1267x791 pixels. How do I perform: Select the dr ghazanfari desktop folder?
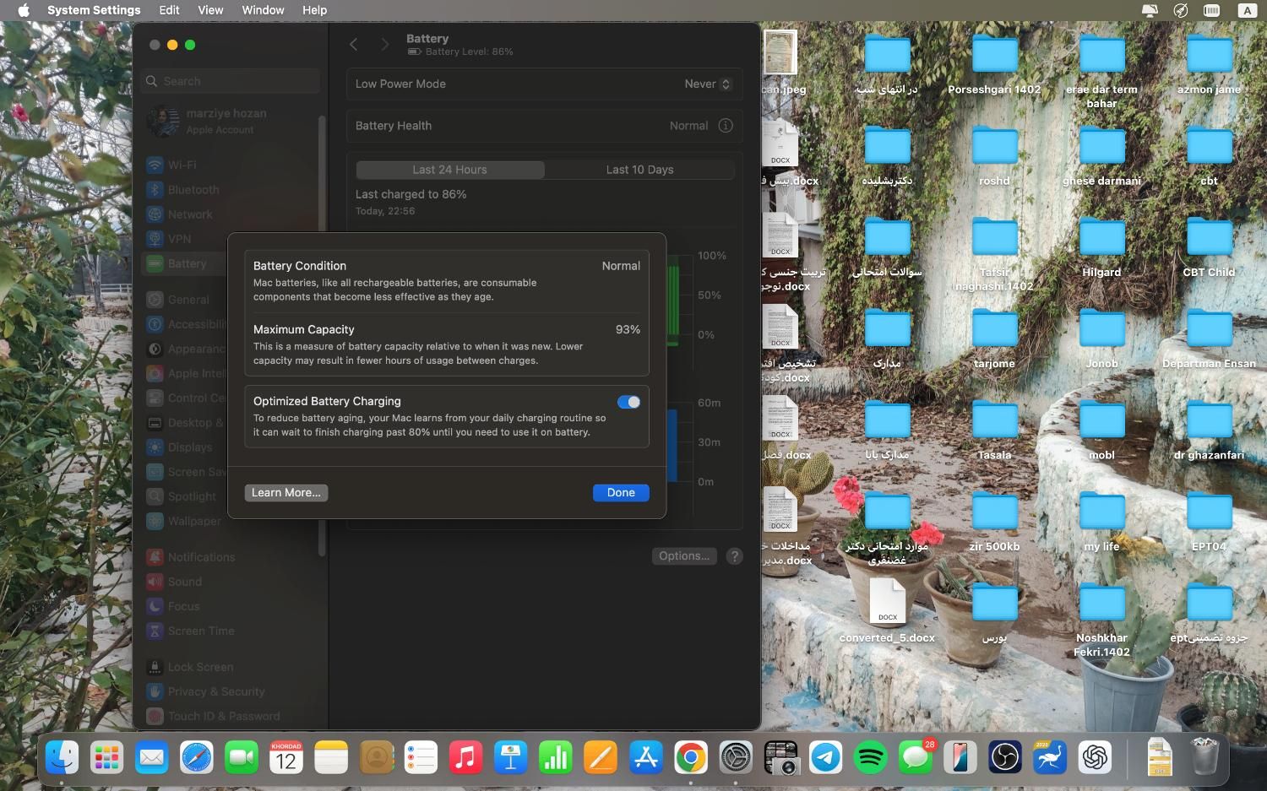pyautogui.click(x=1209, y=431)
